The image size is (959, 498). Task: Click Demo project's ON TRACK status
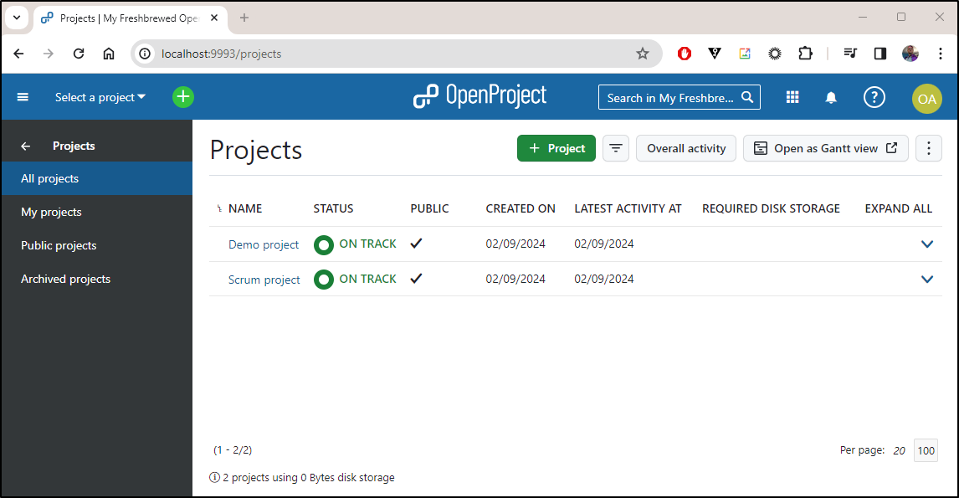point(356,244)
